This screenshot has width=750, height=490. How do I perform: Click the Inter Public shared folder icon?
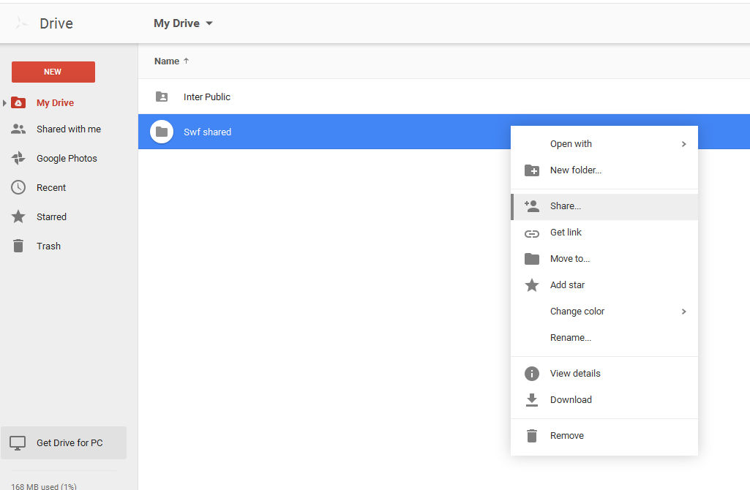pyautogui.click(x=162, y=97)
